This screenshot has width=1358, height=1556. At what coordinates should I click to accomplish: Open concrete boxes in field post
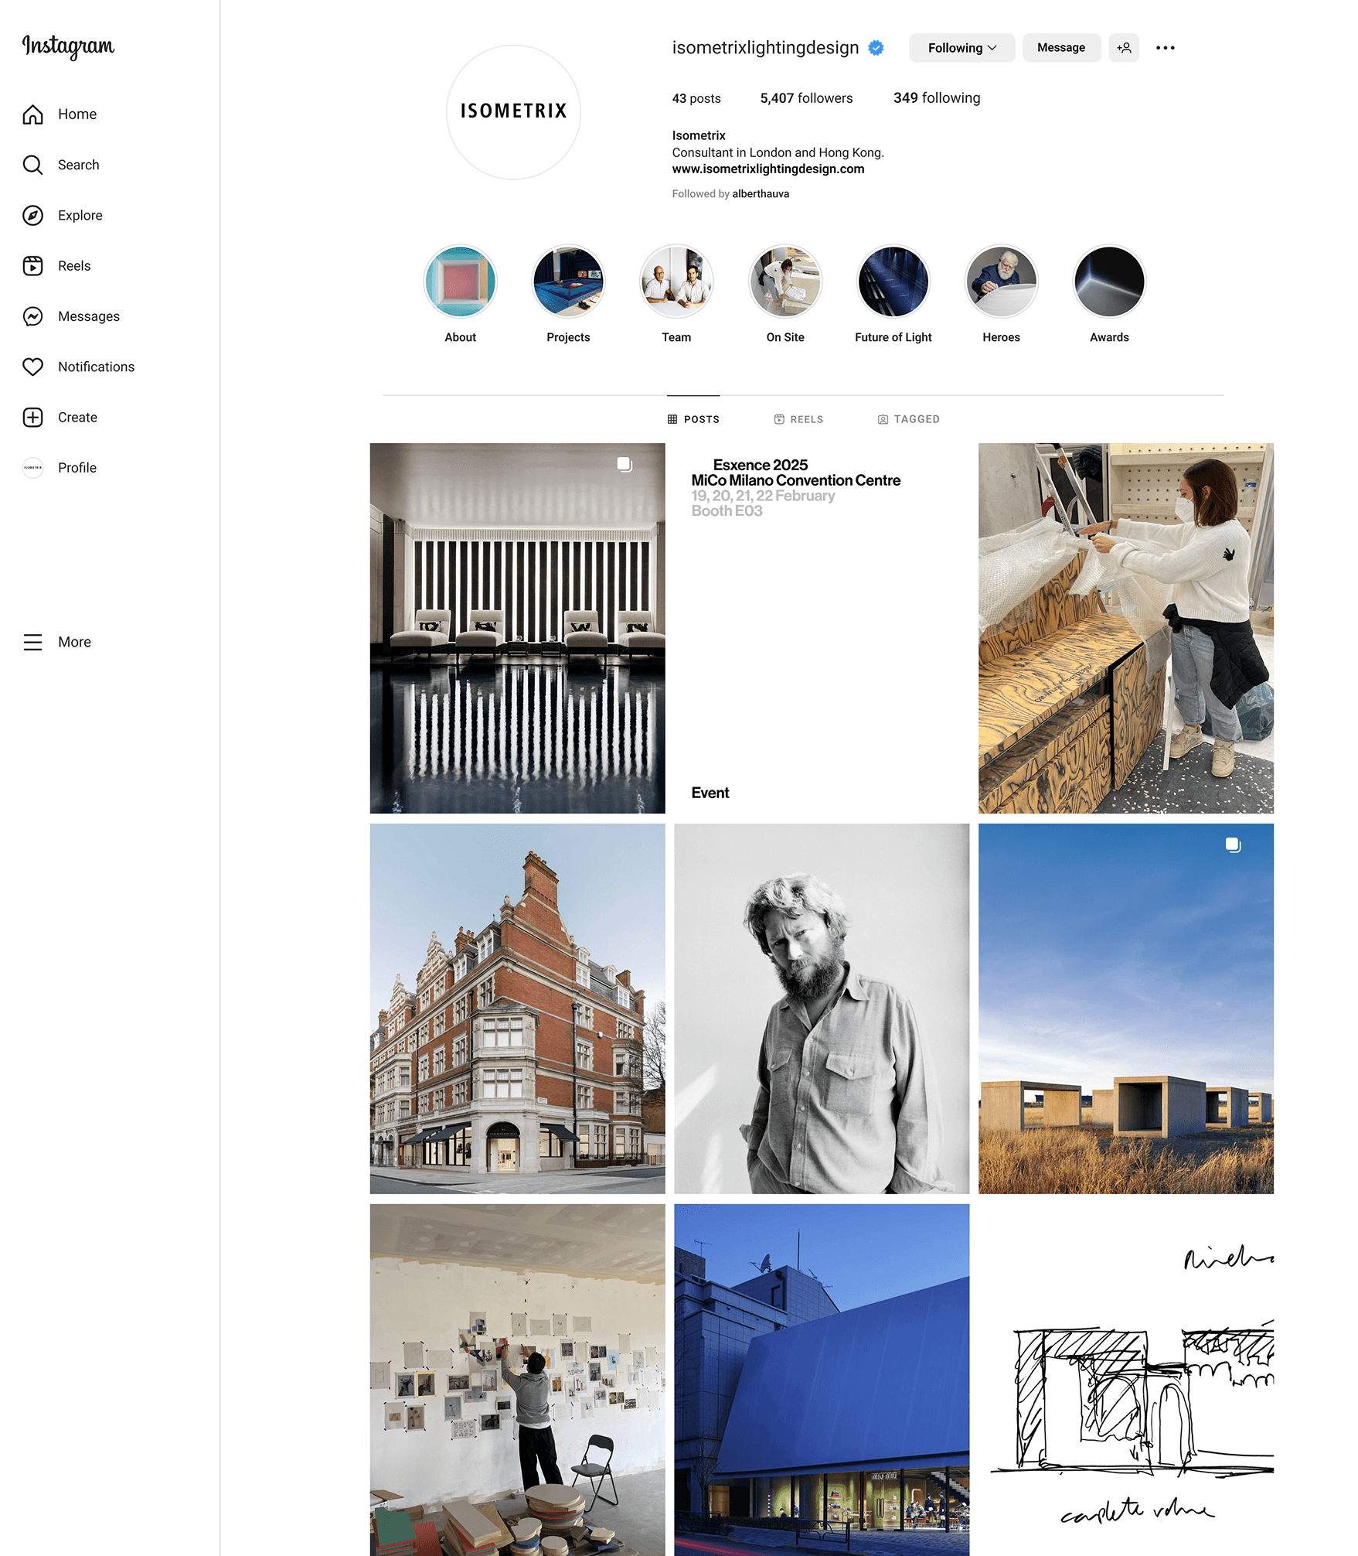(1126, 1008)
